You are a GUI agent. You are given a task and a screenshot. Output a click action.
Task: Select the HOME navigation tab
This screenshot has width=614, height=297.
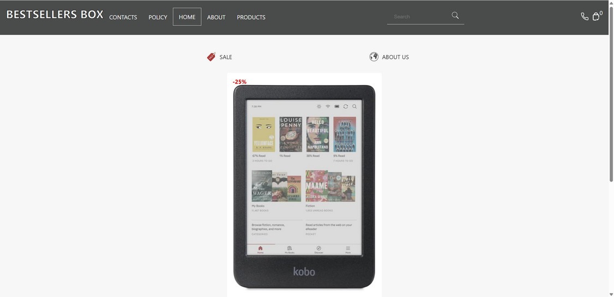click(x=187, y=17)
